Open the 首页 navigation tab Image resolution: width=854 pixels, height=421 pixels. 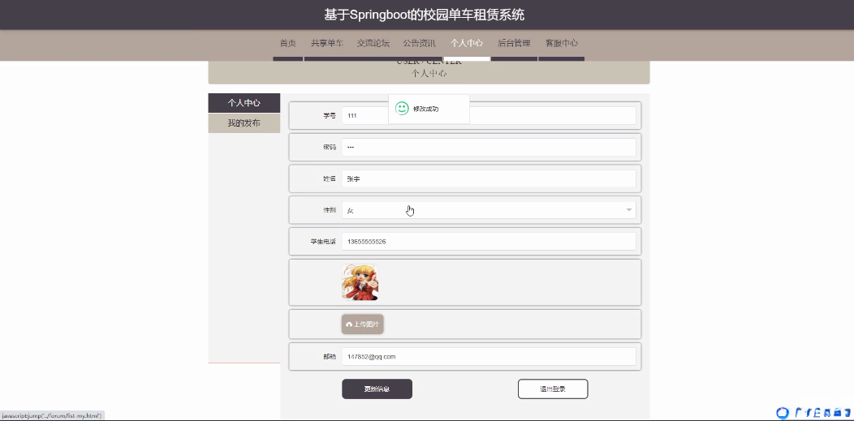pos(287,43)
